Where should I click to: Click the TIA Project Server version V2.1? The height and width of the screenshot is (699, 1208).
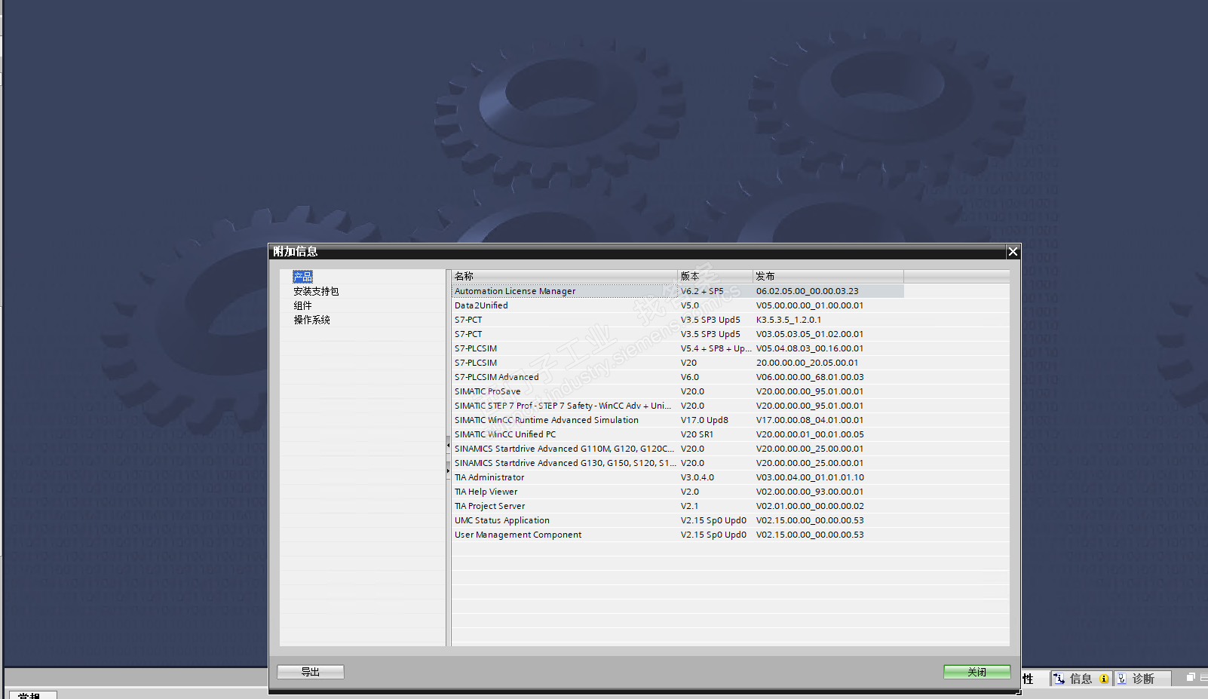690,506
